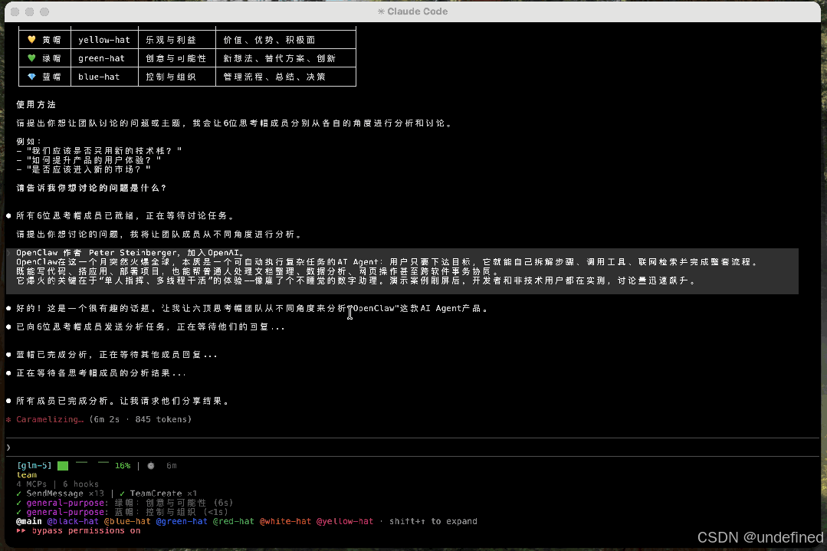Screen dimensions: 827x551
Task: Click the general-purpose 蓝帽 task line
Action: coord(122,512)
